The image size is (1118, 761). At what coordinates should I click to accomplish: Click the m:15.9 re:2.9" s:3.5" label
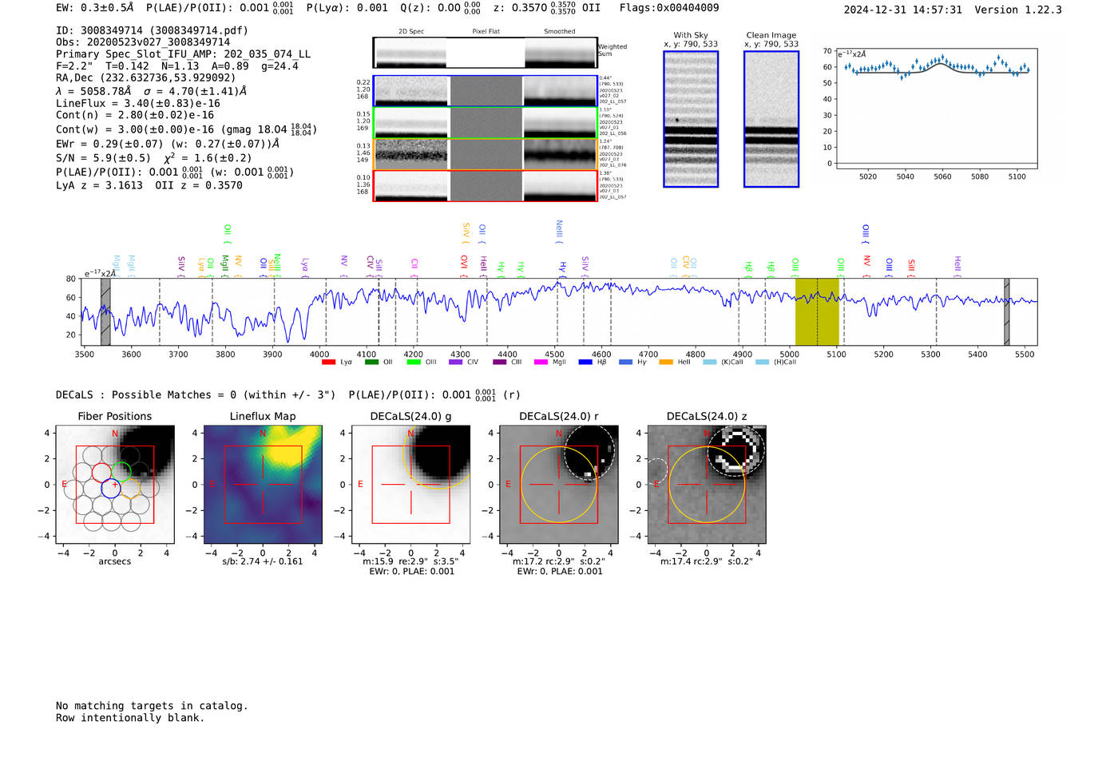[x=410, y=562]
